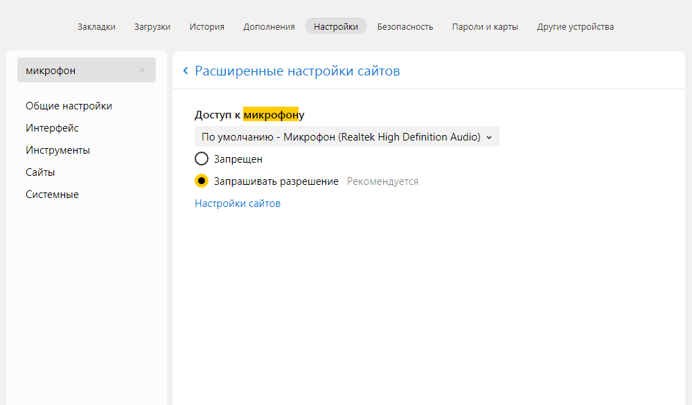This screenshot has width=692, height=405.
Task: Click the back chevron beside the page title
Action: (x=186, y=71)
